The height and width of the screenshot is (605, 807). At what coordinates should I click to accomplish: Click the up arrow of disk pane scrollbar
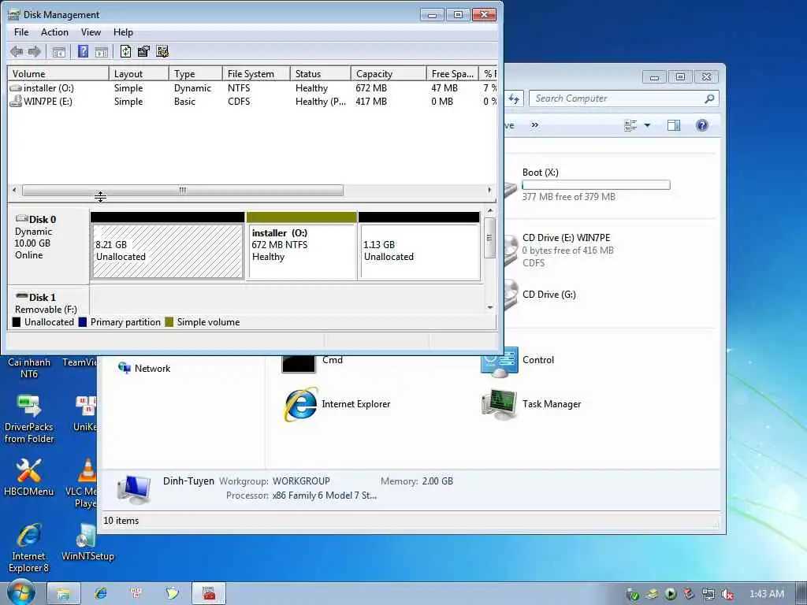tap(490, 211)
